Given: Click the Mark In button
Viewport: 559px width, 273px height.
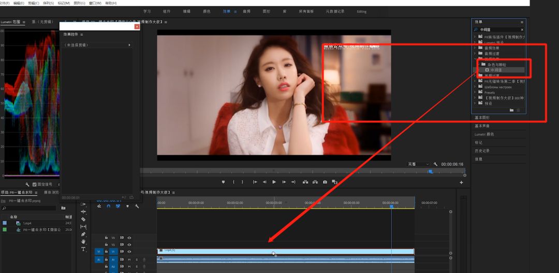Looking at the screenshot, I should coord(233,182).
